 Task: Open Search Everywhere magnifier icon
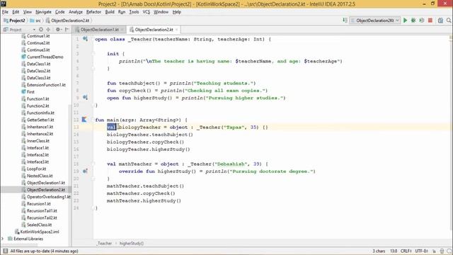(x=449, y=21)
